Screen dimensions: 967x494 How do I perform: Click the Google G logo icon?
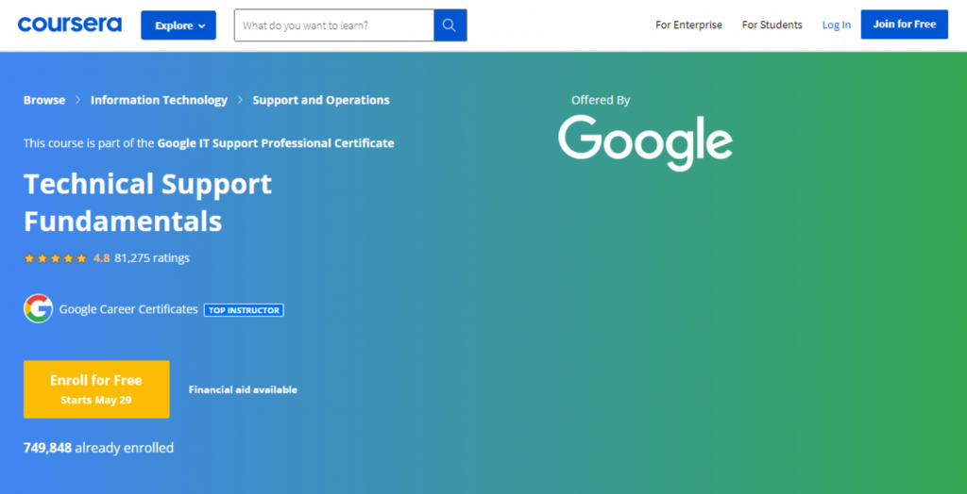38,309
